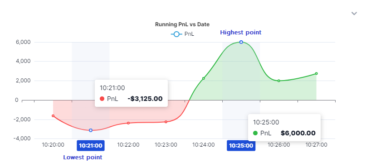The width and height of the screenshot is (366, 167).
Task: Click the data point at 10:24:00
Action: click(204, 78)
